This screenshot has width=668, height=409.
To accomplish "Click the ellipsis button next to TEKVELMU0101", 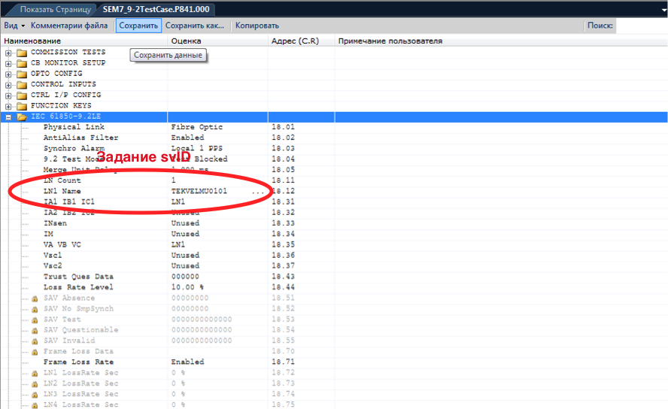I will tap(258, 192).
